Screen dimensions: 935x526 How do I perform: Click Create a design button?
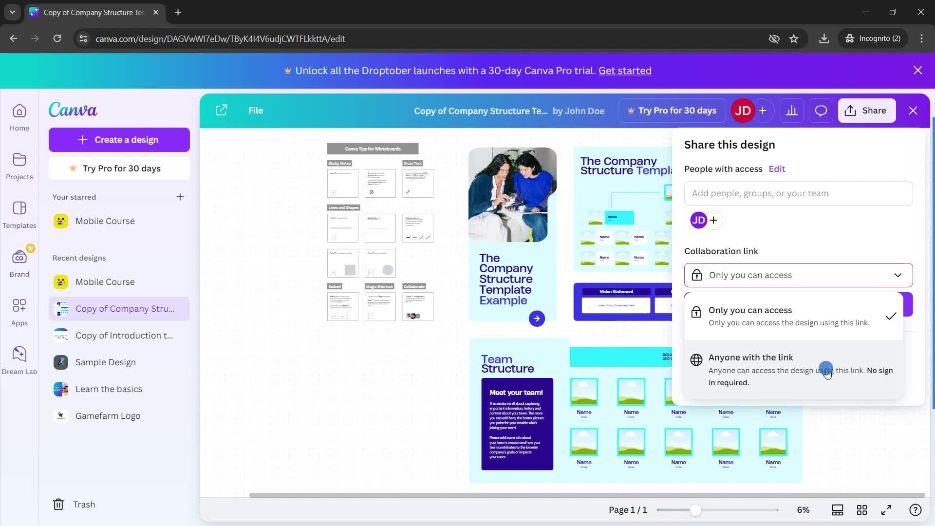(119, 140)
